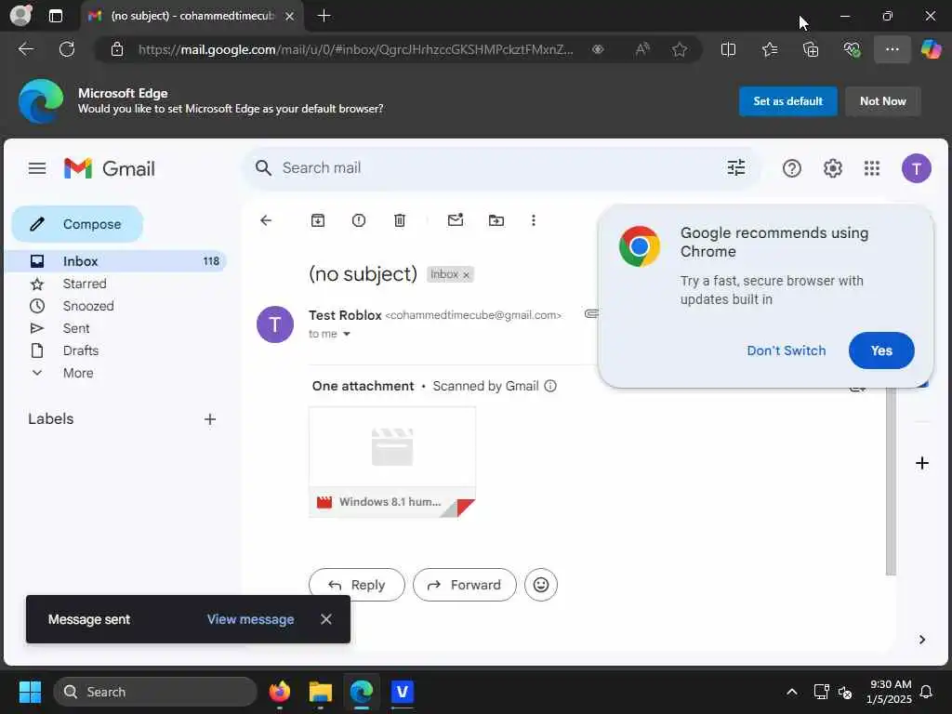Show search options filter icon
952x714 pixels.
[736, 167]
